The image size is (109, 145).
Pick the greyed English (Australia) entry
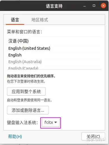[x=54, y=62]
